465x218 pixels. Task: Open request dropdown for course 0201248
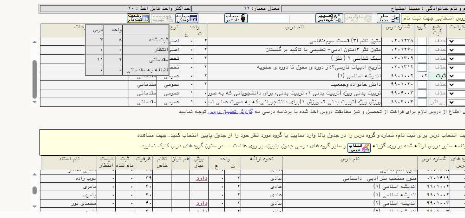tap(456, 41)
